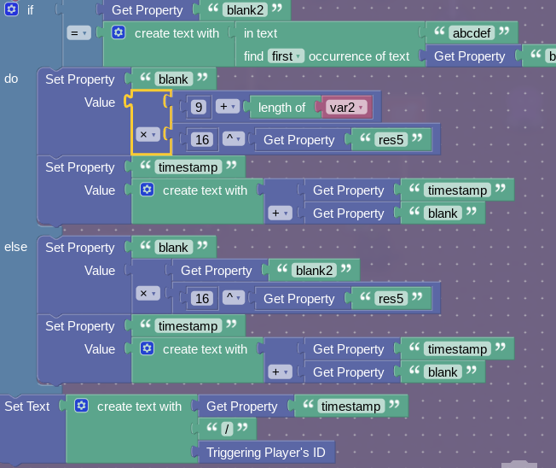The image size is (556, 468).
Task: Edit the '/' text field
Action: coord(226,430)
